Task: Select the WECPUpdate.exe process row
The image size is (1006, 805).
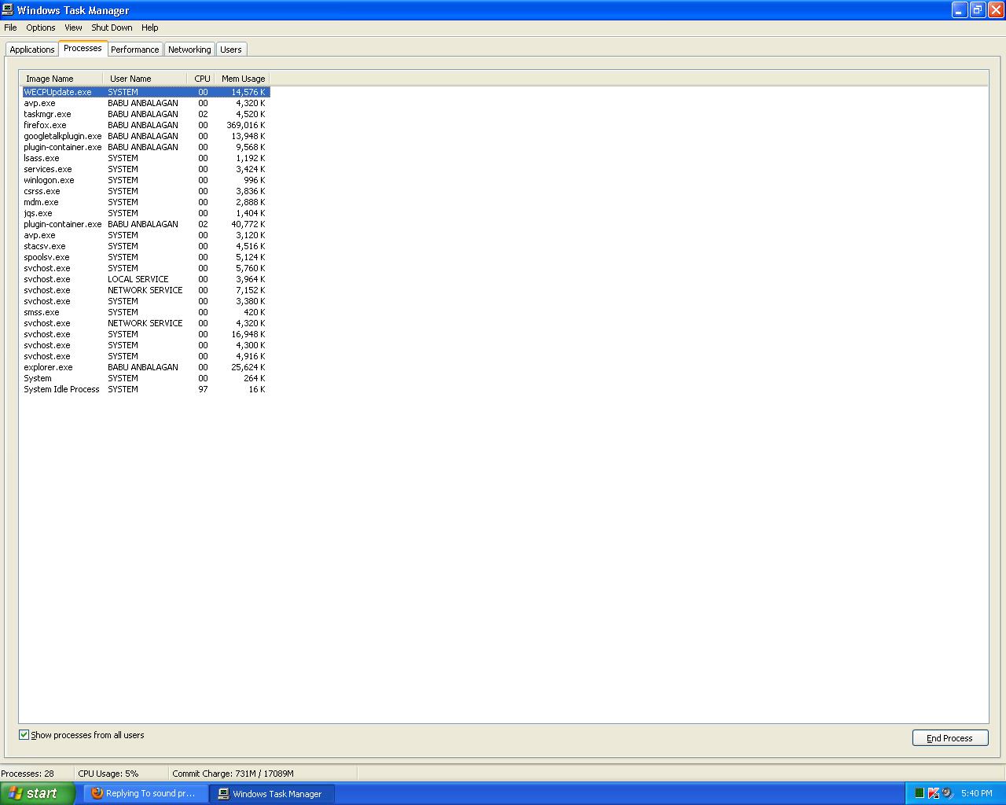Action: coord(145,92)
